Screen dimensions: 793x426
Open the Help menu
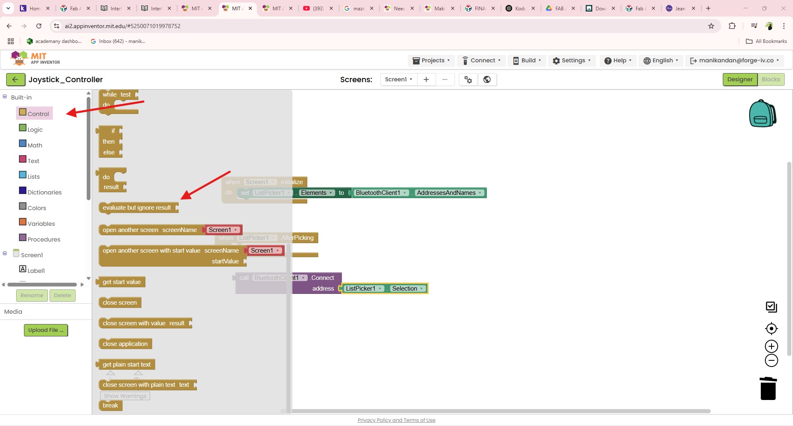tap(618, 61)
